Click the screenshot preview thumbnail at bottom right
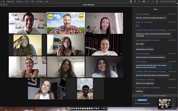Viewport: 178px width, 111px height. (167, 103)
